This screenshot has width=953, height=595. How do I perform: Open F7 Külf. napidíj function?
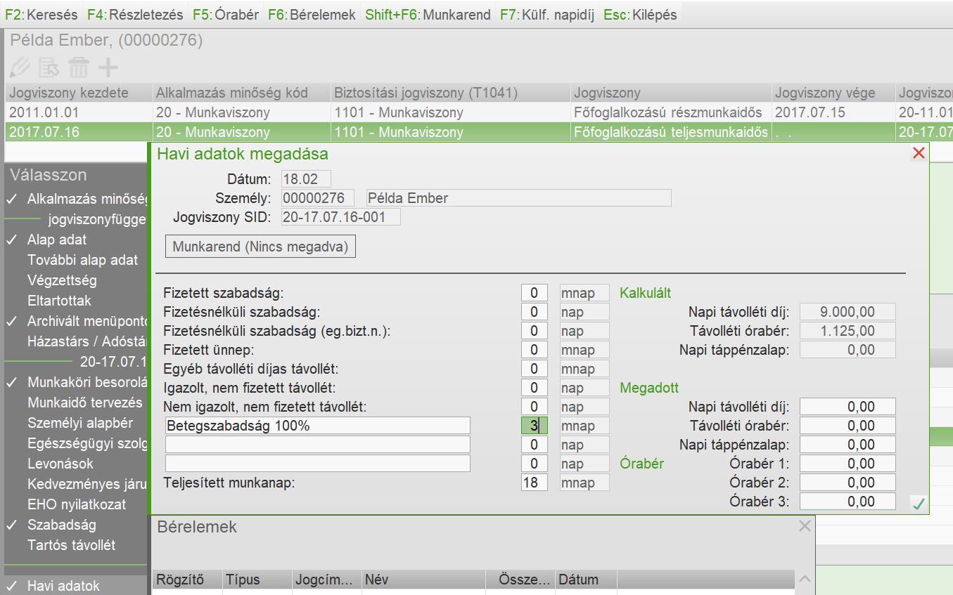tap(549, 14)
